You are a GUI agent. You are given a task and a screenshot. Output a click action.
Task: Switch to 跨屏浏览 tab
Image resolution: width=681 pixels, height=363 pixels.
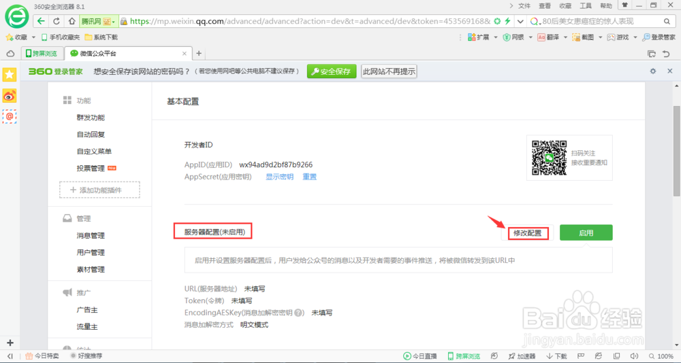tap(42, 53)
